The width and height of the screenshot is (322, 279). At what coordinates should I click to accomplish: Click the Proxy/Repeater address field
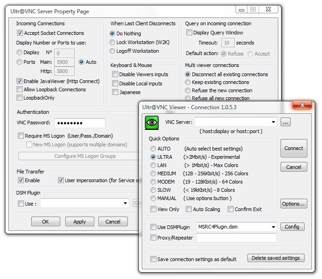[x=236, y=238]
